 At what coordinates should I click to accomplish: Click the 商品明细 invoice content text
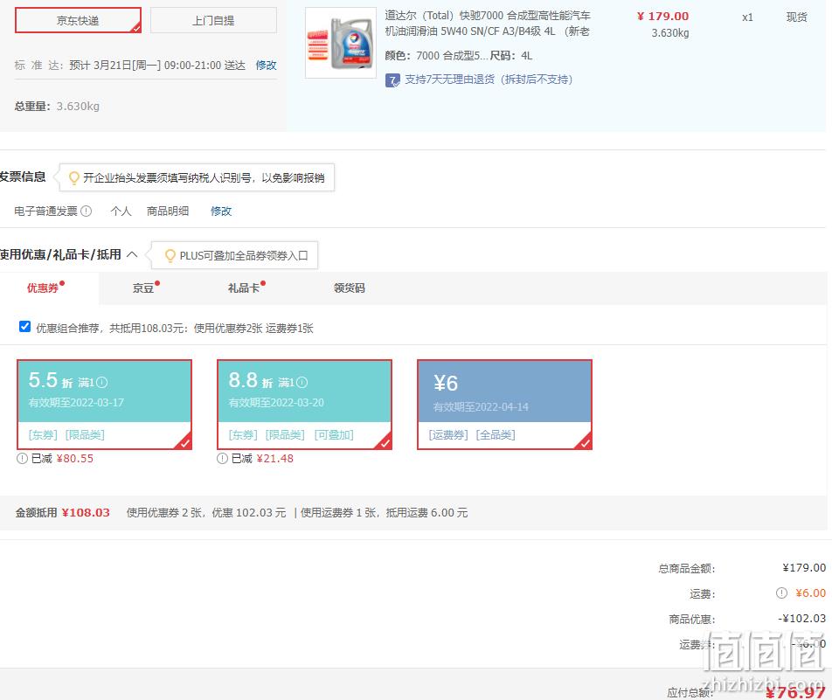pyautogui.click(x=168, y=211)
